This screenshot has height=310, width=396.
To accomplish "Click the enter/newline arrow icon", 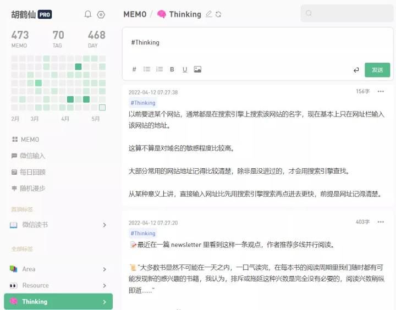I will (x=356, y=70).
